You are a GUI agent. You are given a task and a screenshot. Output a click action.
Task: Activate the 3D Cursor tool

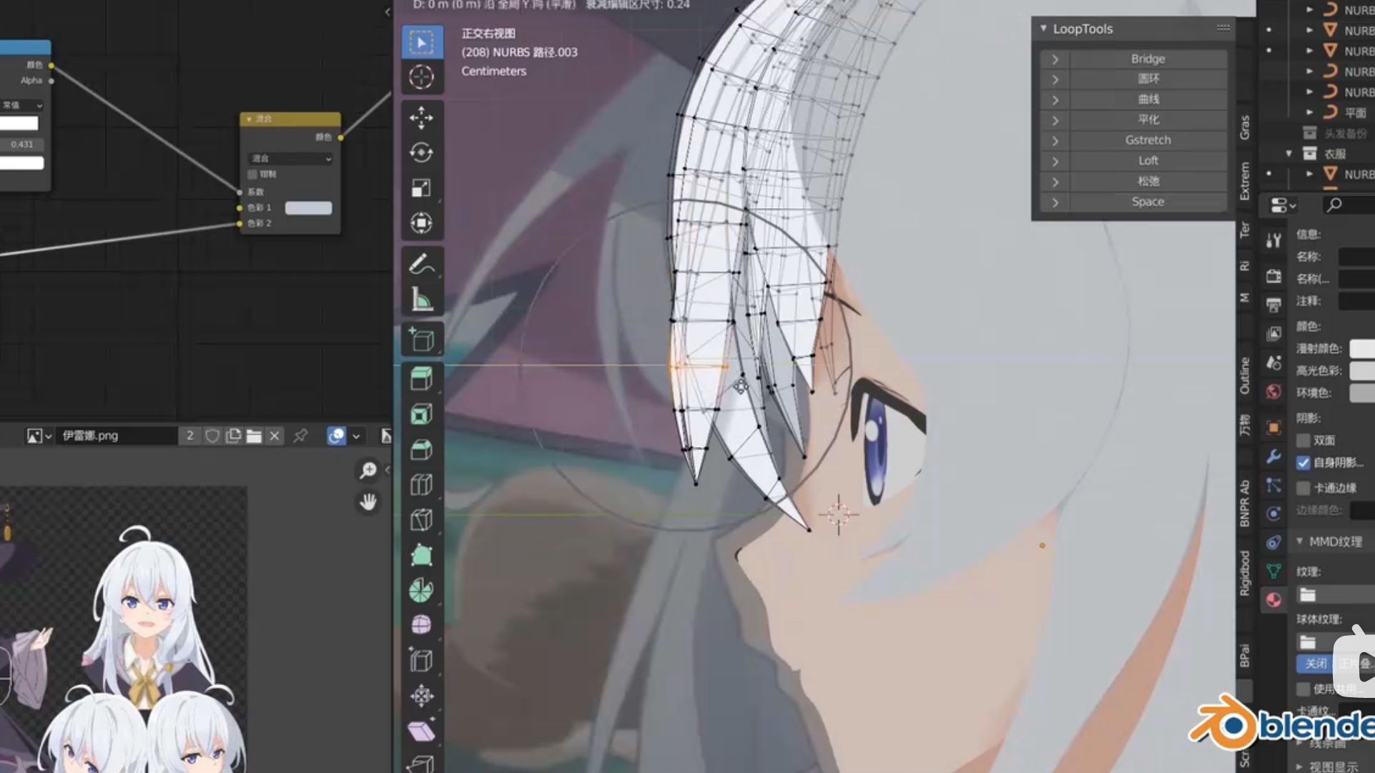click(x=421, y=77)
